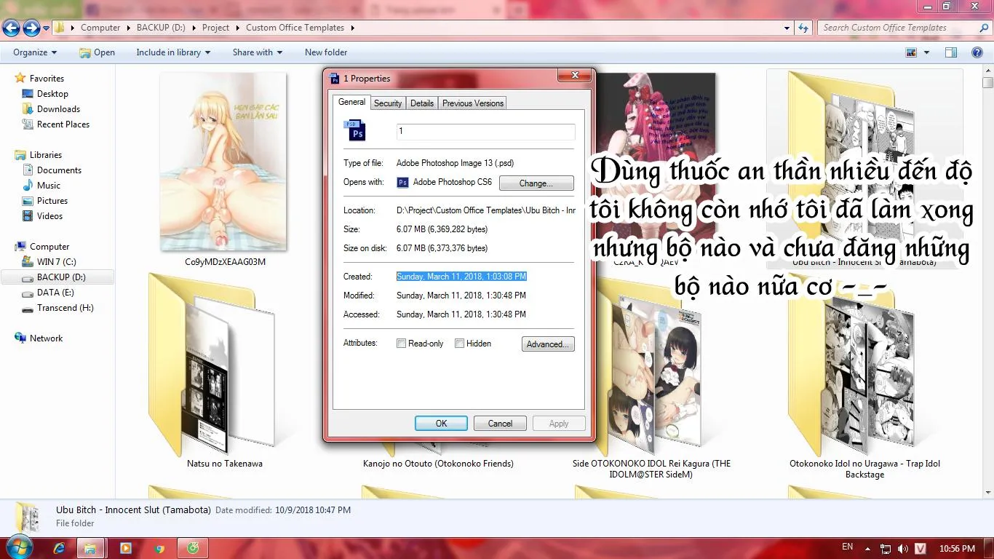Click the volume speaker tray icon
994x559 pixels.
tap(903, 549)
